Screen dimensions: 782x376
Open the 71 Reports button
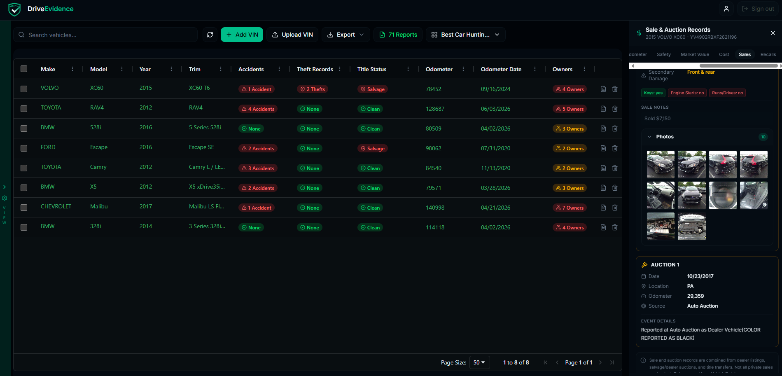398,35
